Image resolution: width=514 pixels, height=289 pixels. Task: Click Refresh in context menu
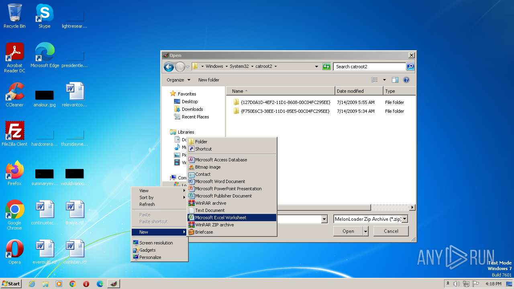tap(159, 204)
